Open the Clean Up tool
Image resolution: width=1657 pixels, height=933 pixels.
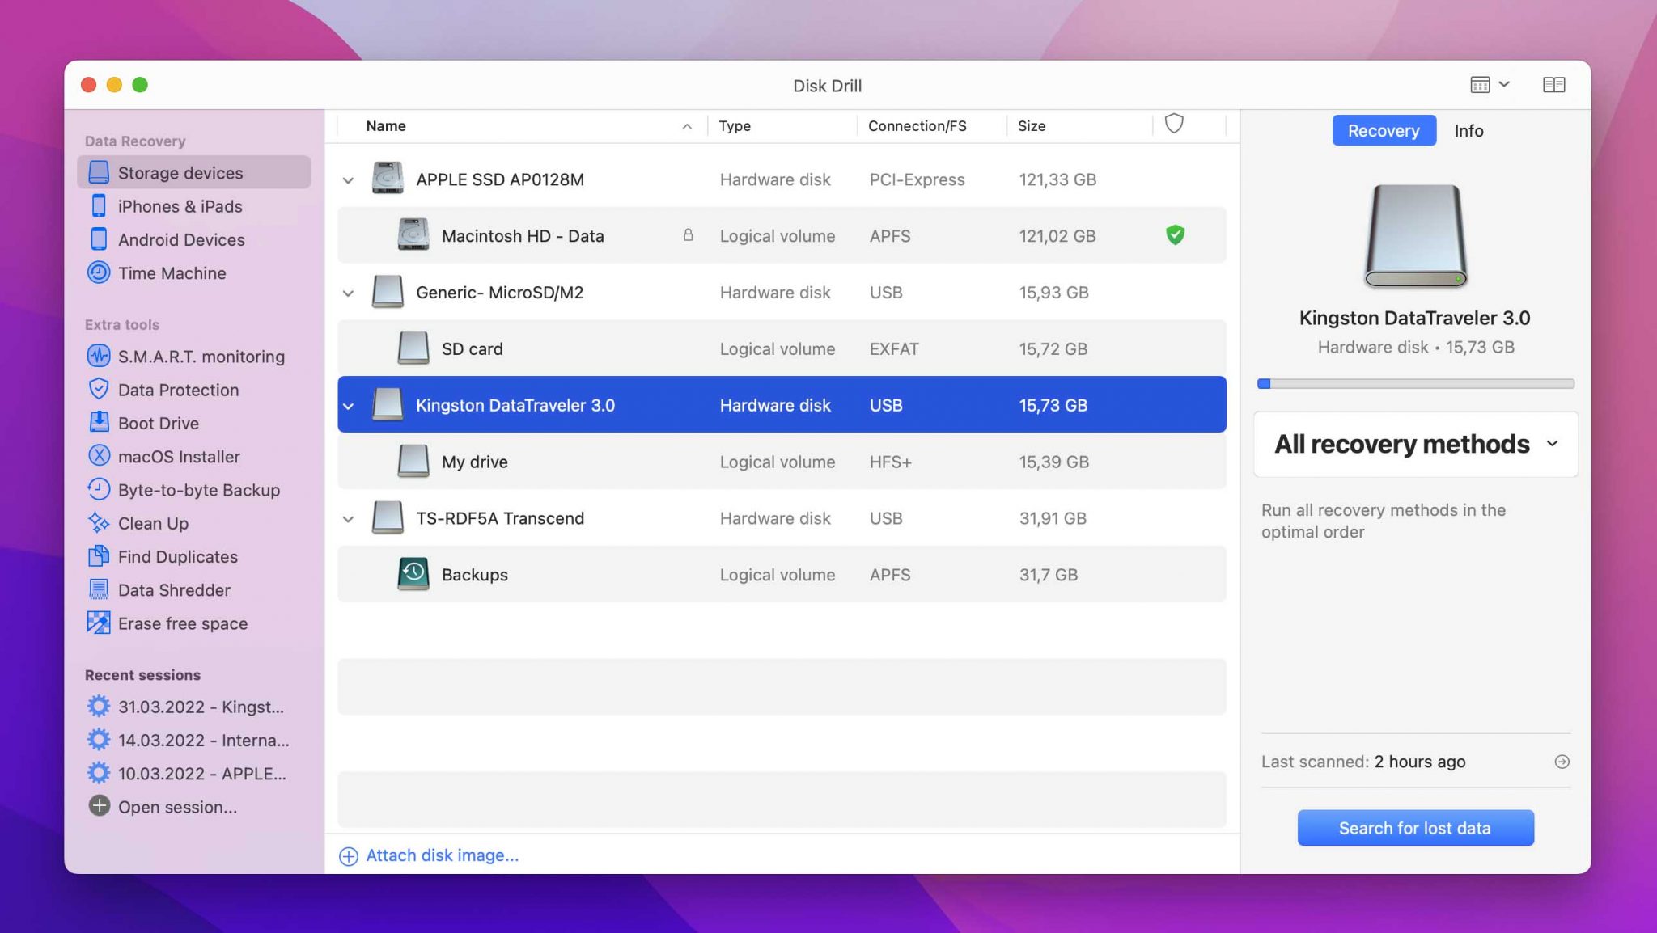click(x=152, y=523)
